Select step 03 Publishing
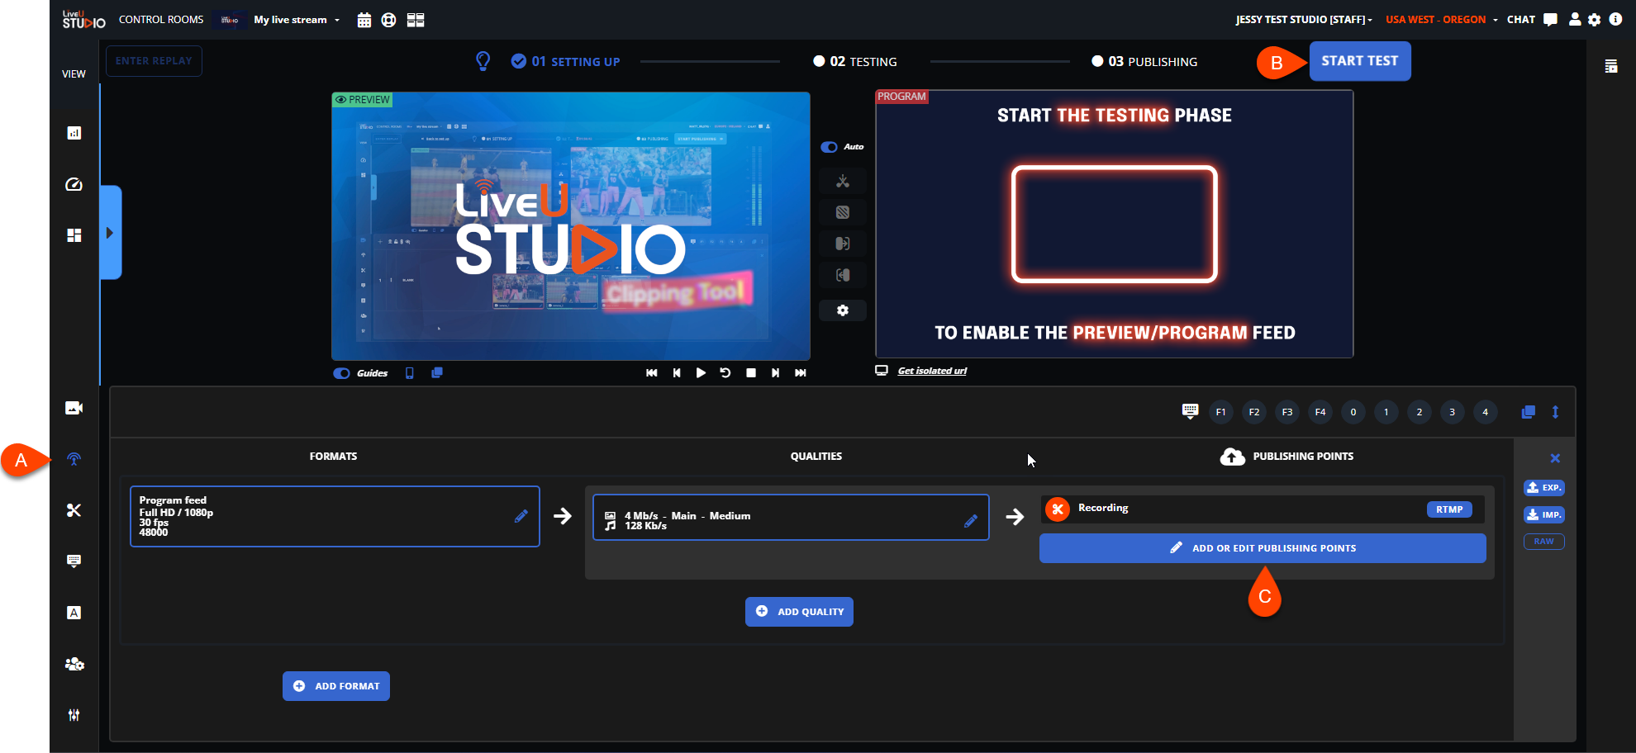The image size is (1636, 753). click(x=1144, y=61)
